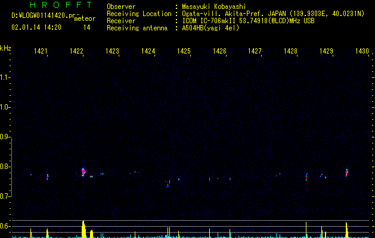Click the large bright meteor echo at 1422

coord(83,171)
